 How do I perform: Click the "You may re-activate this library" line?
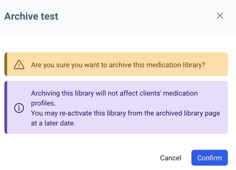[125, 113]
